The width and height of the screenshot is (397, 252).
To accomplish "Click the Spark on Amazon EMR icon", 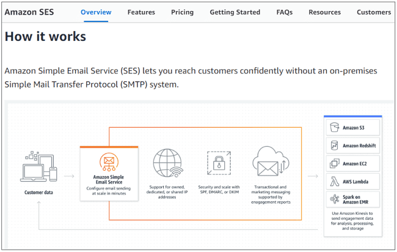I will [x=334, y=199].
